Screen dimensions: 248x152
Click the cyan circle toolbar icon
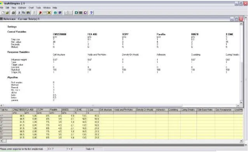point(55,13)
